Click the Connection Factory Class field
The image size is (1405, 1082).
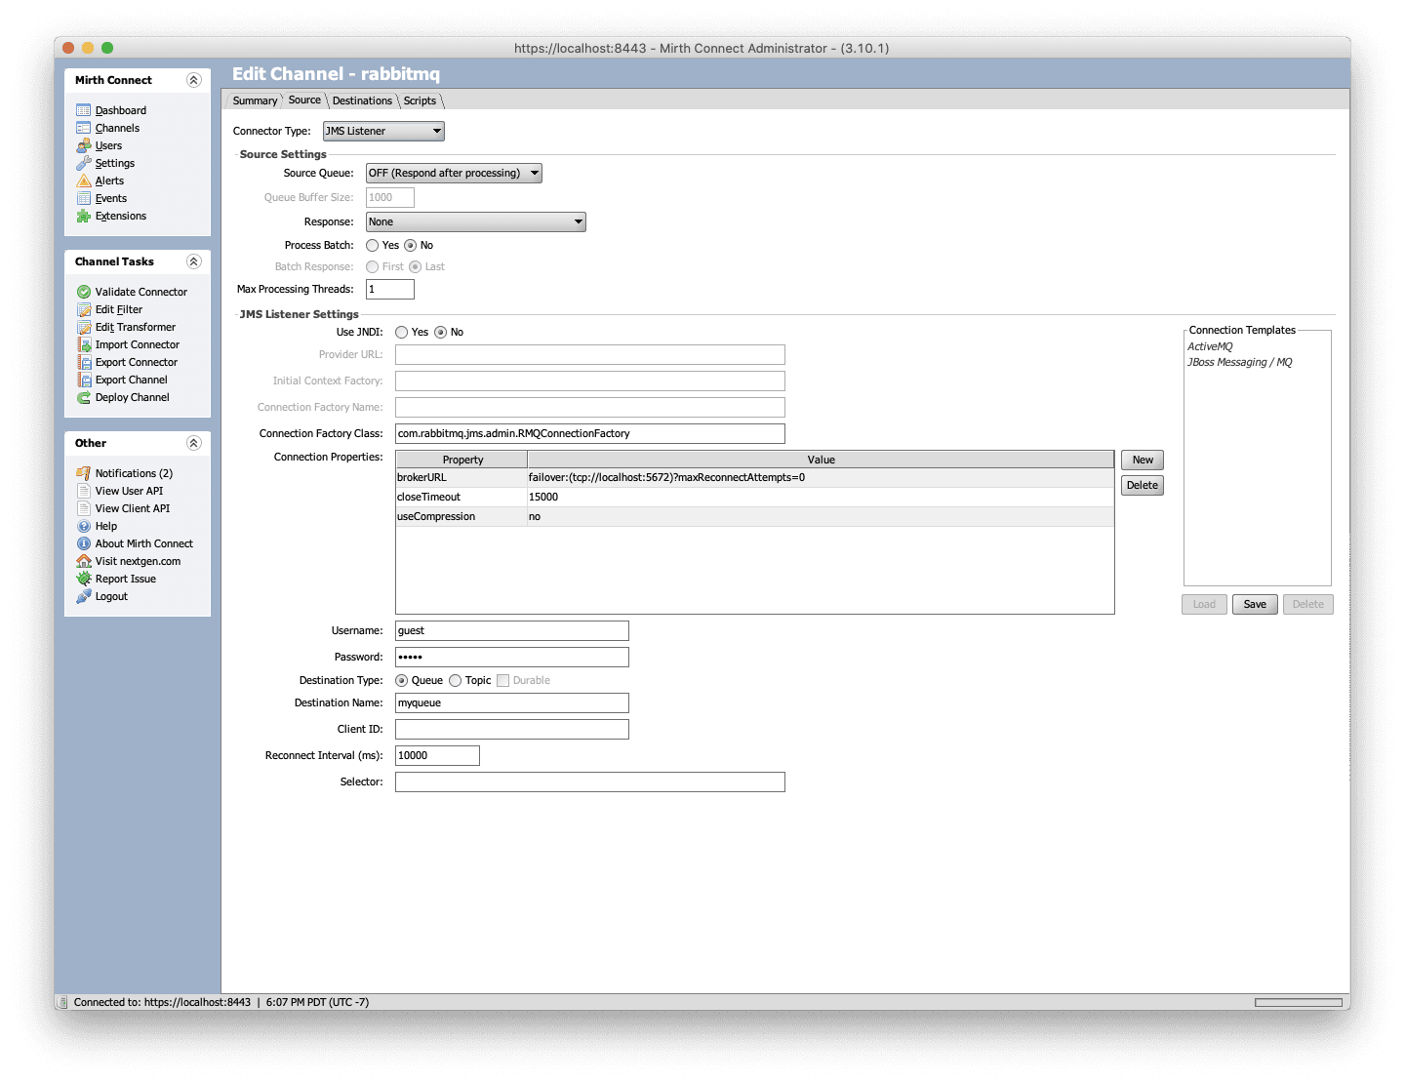pyautogui.click(x=590, y=433)
